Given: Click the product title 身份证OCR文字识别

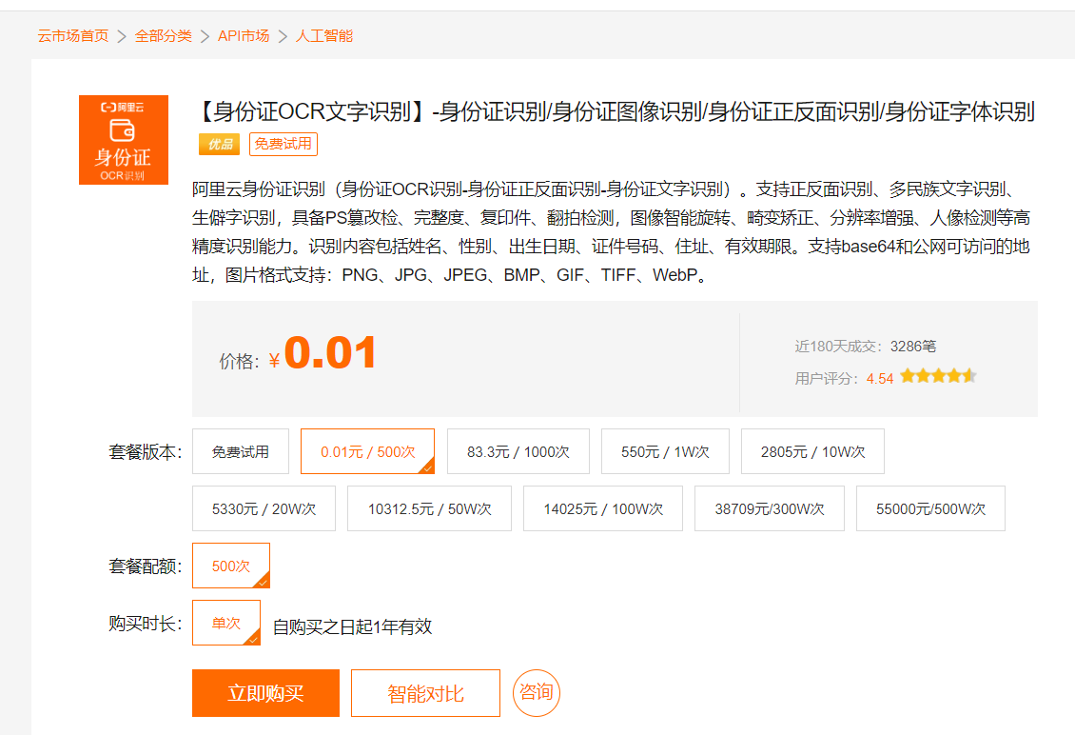Looking at the screenshot, I should (615, 111).
